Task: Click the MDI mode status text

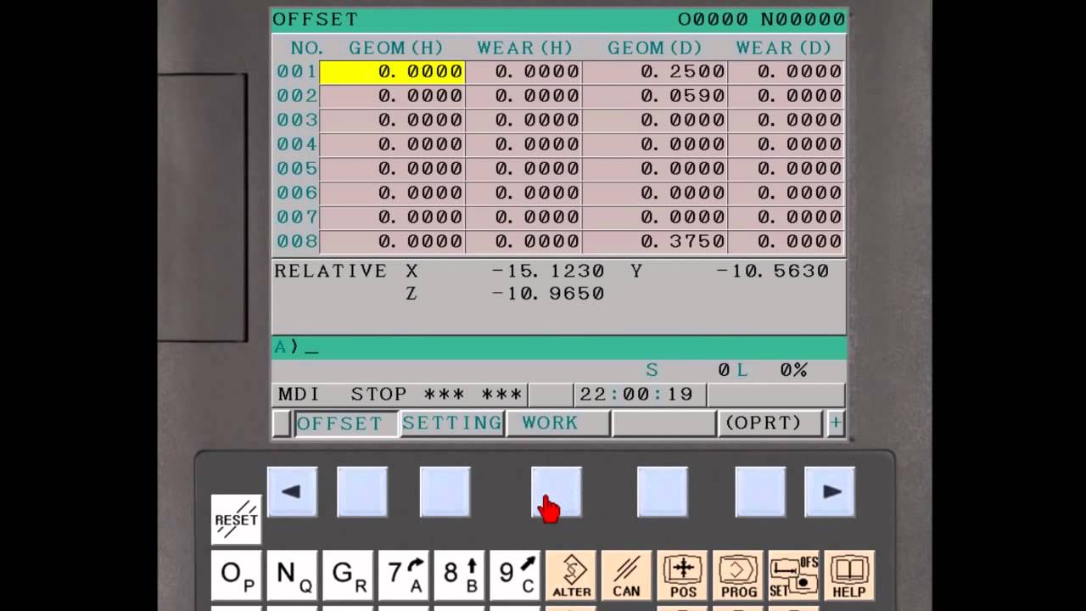Action: coord(299,395)
